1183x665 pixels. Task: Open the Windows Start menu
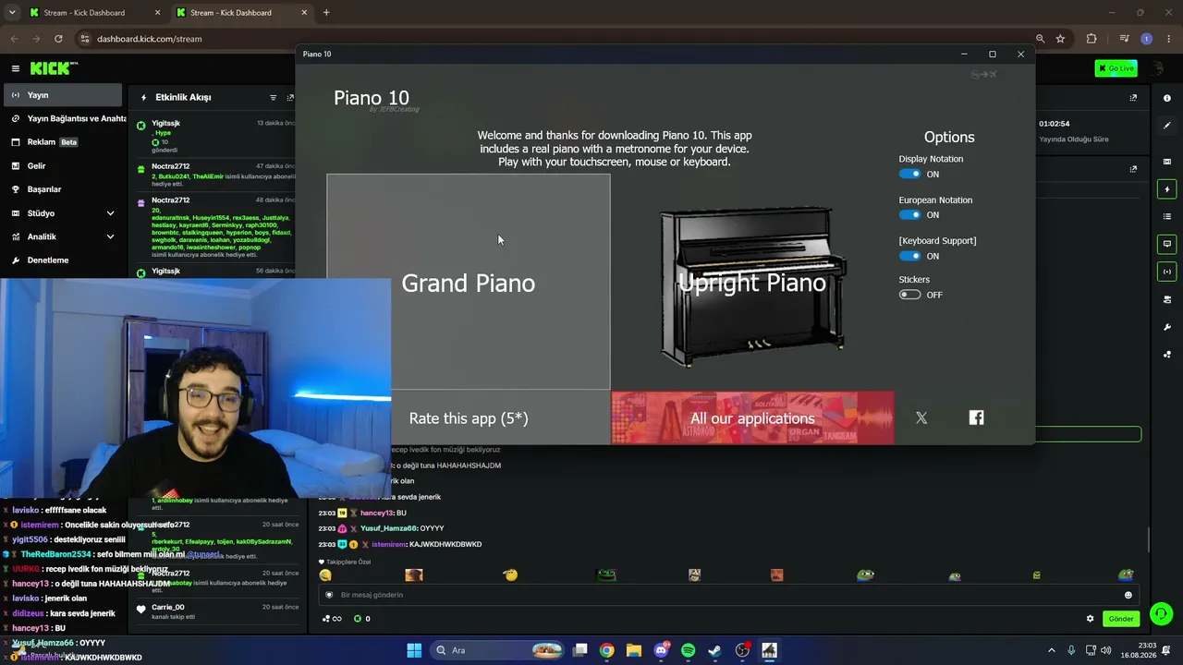[x=414, y=650]
